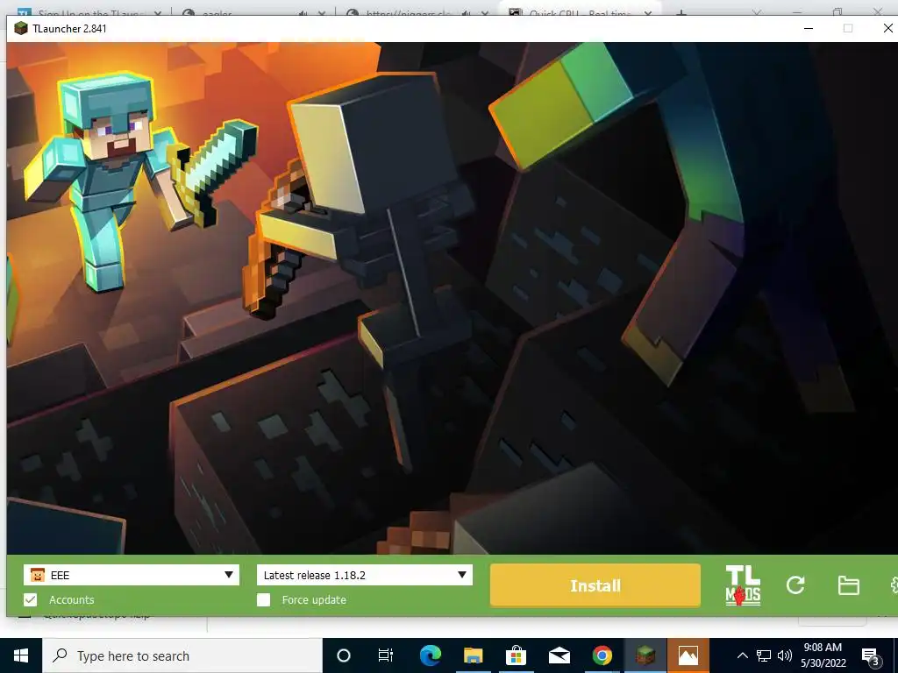
Task: Expand the EEE account dropdown arrow
Action: 229,575
